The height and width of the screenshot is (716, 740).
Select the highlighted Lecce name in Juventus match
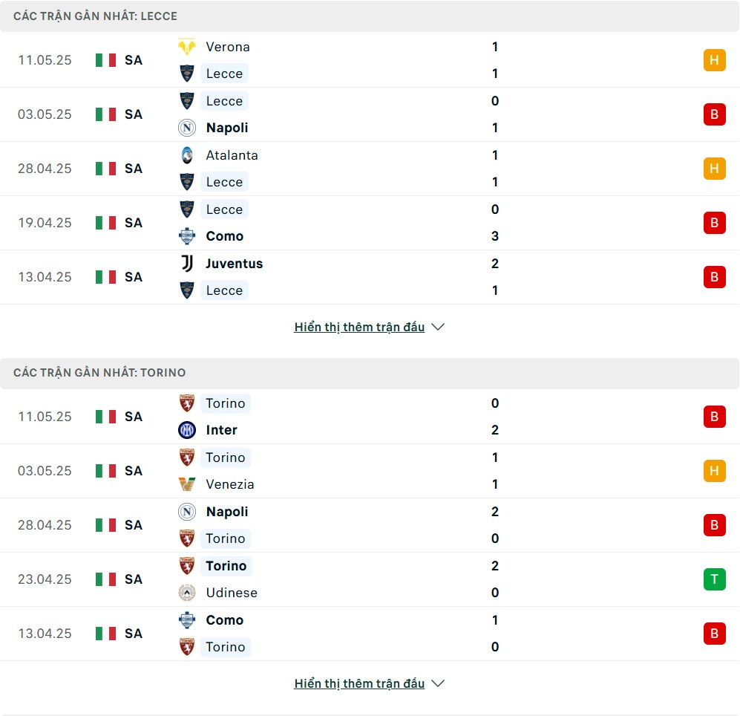(x=224, y=290)
